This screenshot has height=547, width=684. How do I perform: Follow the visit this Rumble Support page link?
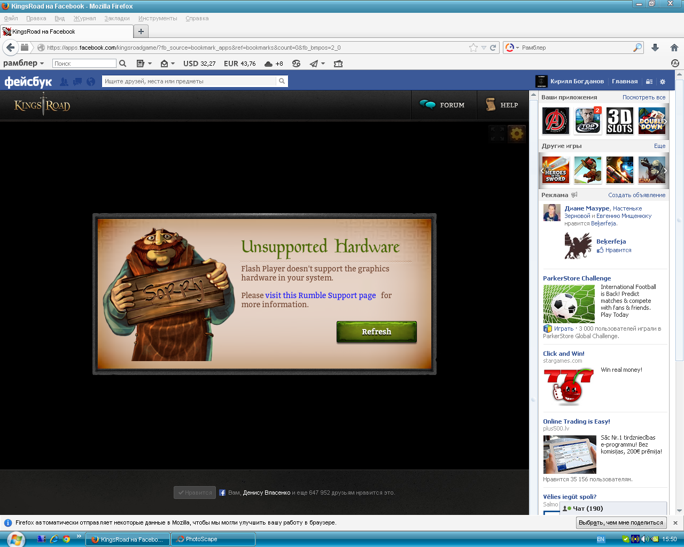pyautogui.click(x=321, y=295)
